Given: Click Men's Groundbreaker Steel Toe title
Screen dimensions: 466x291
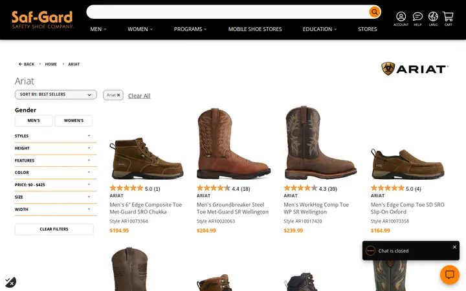Looking at the screenshot, I should coord(232,208).
